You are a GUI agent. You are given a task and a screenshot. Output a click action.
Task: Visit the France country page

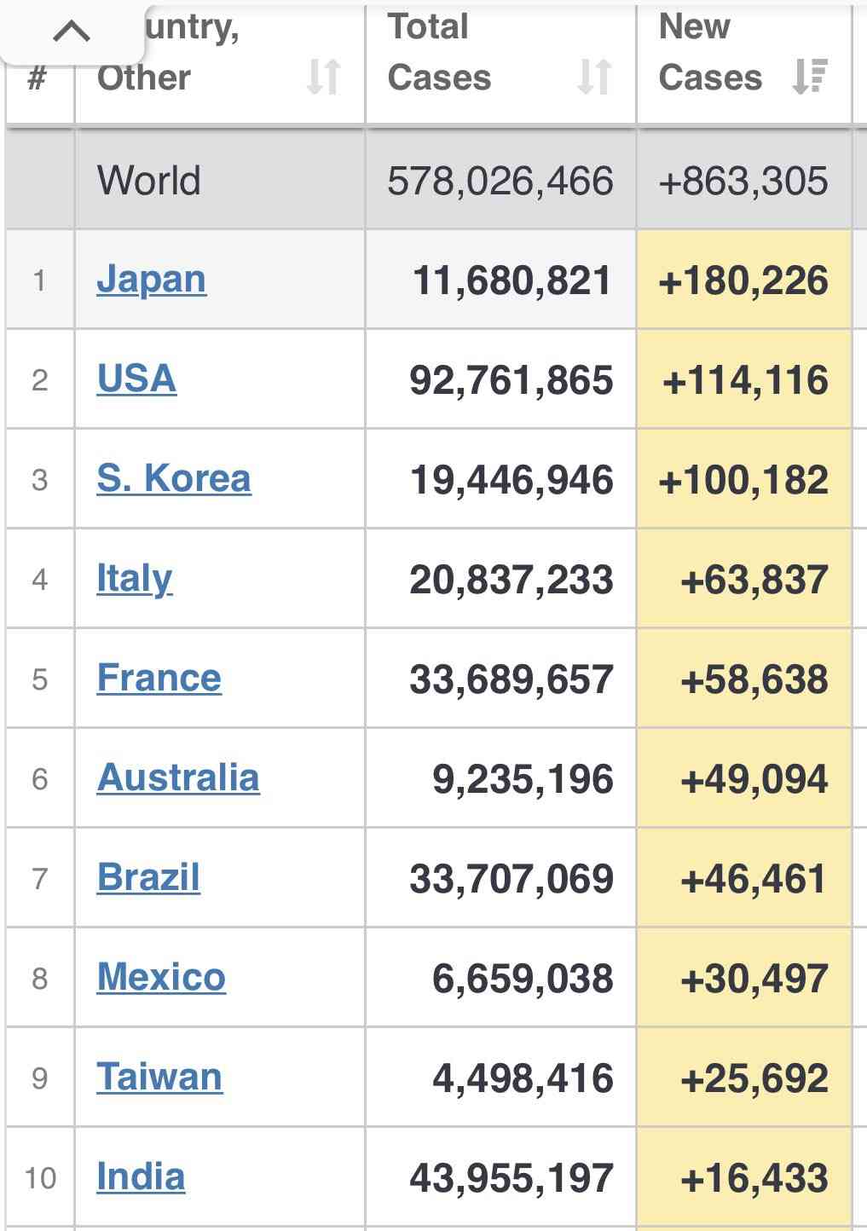tap(159, 678)
